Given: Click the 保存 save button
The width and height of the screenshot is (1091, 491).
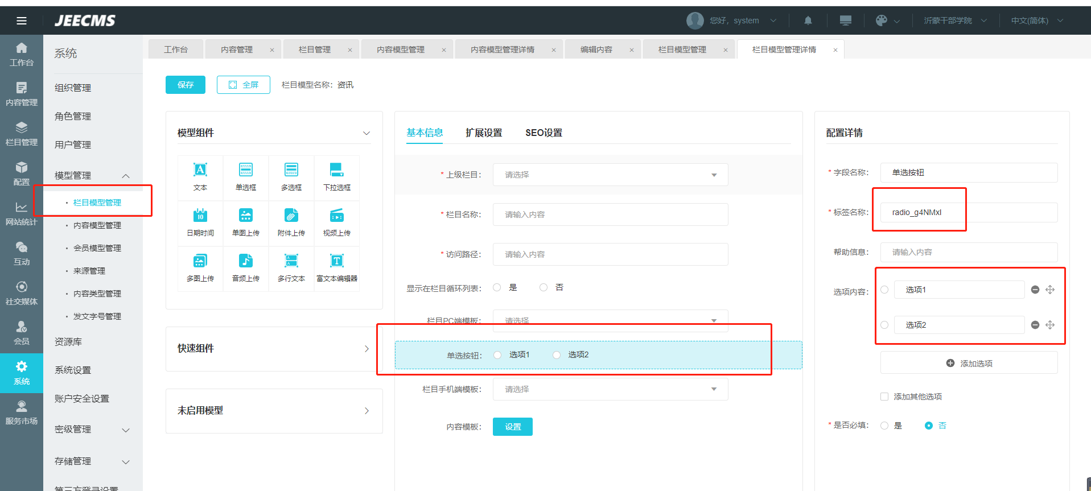Looking at the screenshot, I should [x=186, y=85].
